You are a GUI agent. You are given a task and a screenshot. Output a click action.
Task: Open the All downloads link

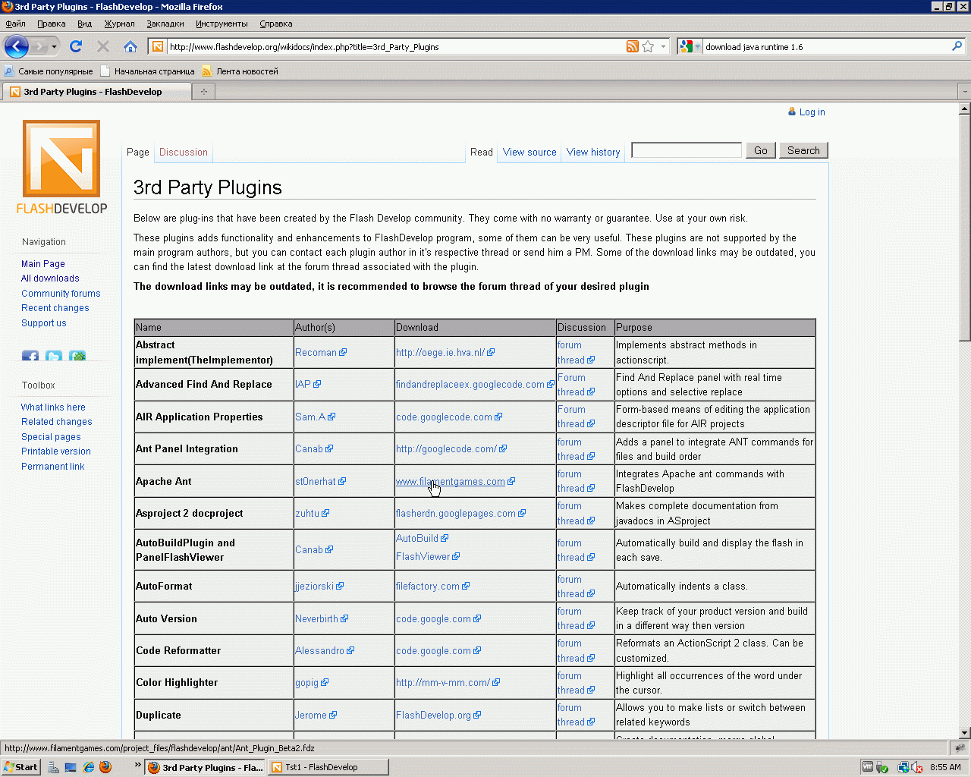50,278
